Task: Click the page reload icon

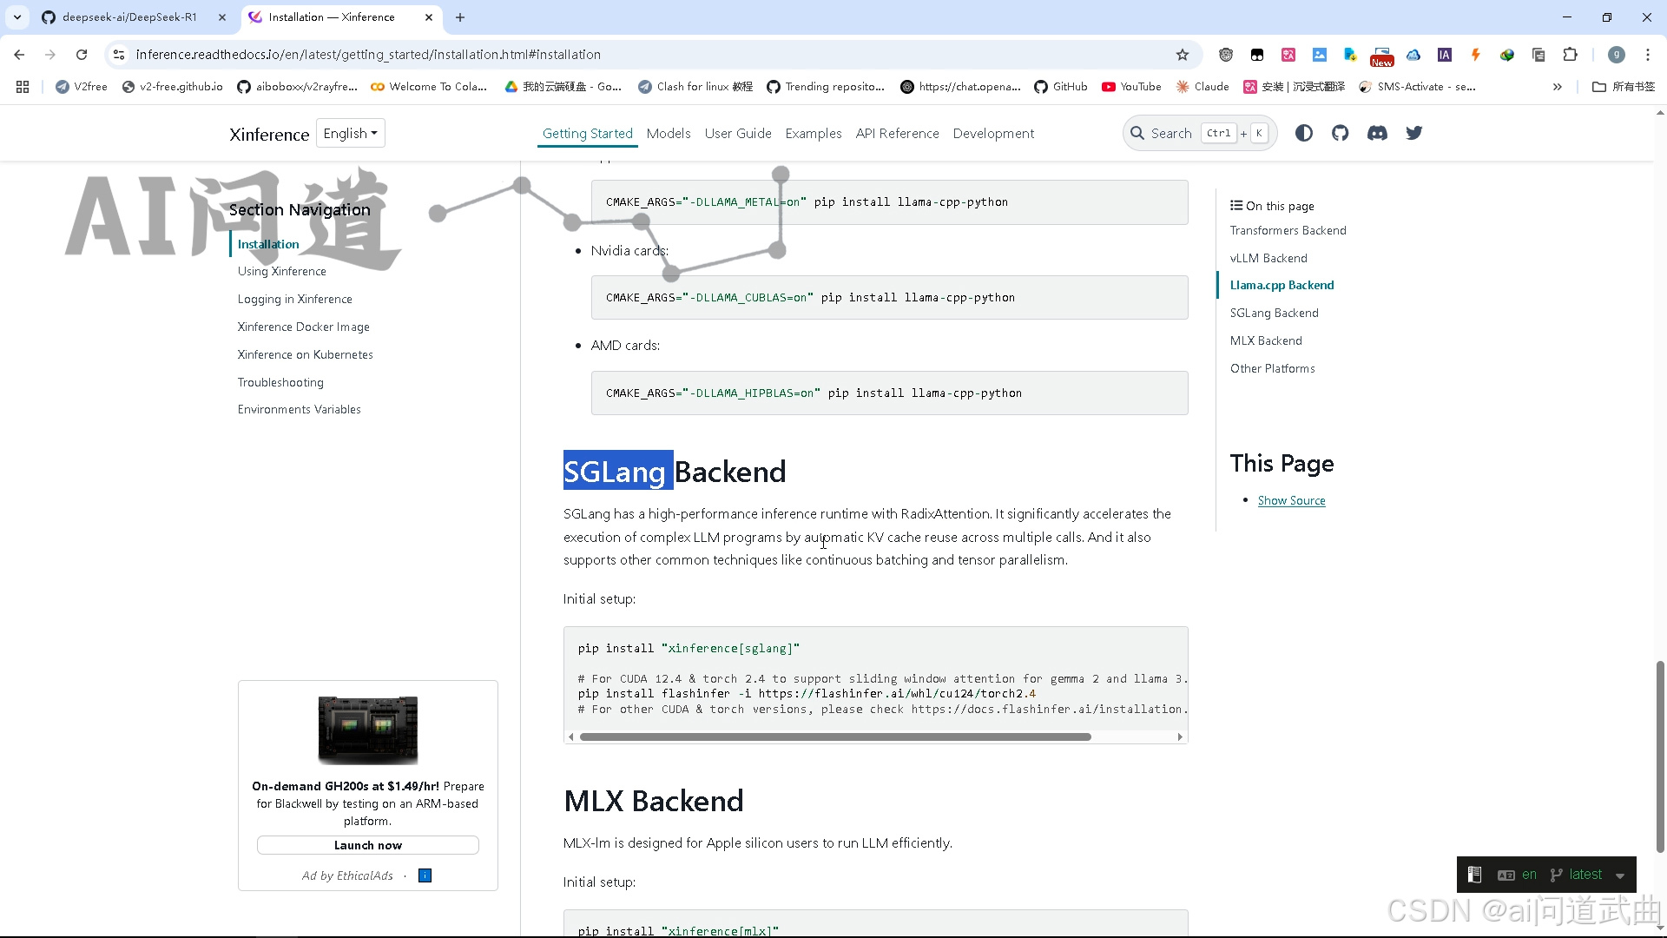Action: [x=81, y=54]
